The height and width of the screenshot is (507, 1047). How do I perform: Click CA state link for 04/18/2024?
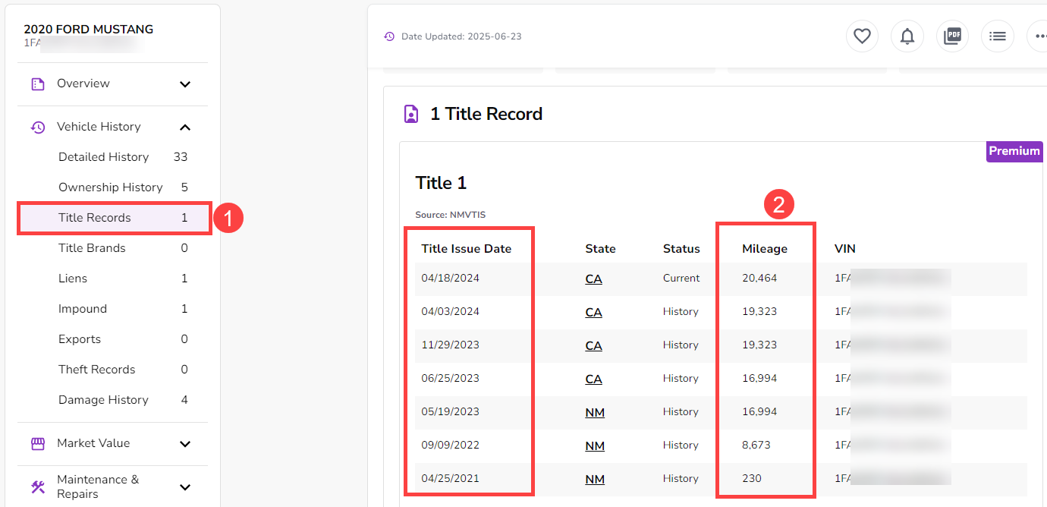click(593, 279)
